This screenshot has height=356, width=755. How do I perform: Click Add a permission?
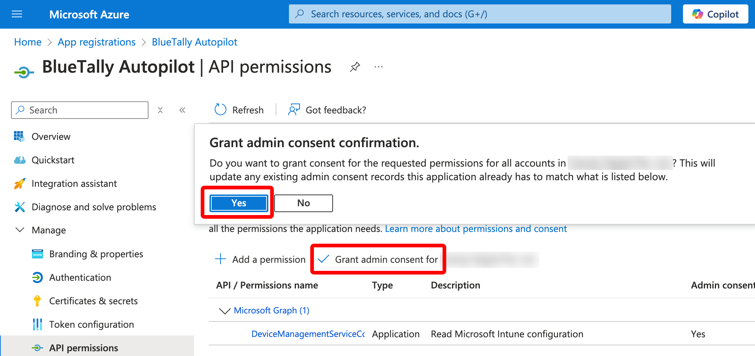260,259
